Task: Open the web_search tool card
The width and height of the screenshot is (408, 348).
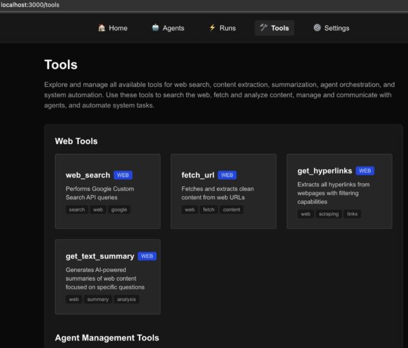Action: click(x=107, y=191)
